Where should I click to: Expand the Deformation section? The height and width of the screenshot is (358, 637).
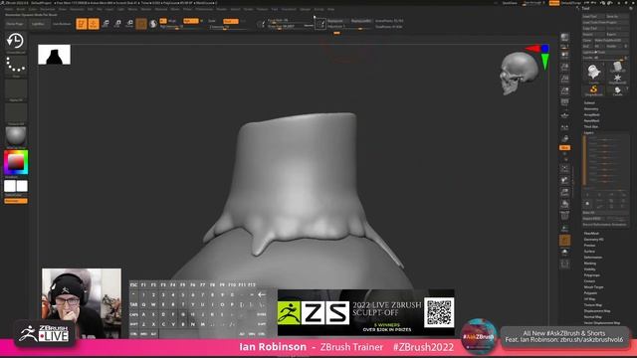(593, 258)
